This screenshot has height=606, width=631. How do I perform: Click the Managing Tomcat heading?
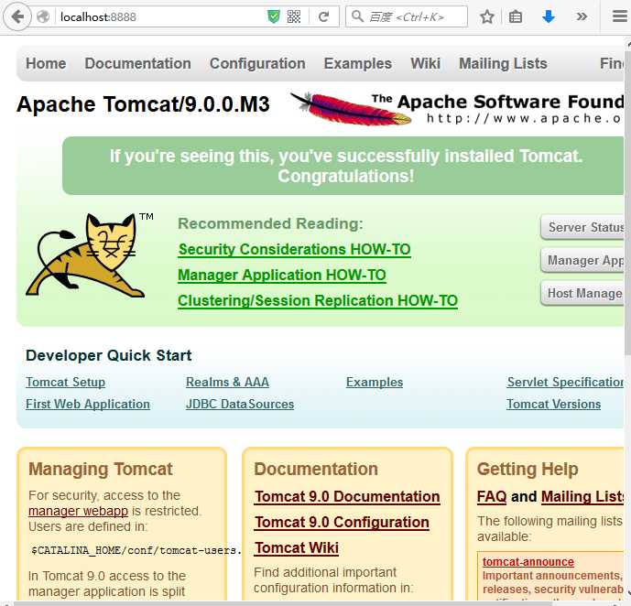(x=101, y=470)
